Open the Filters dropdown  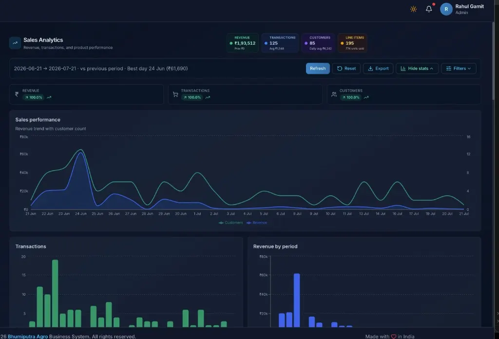coord(458,68)
